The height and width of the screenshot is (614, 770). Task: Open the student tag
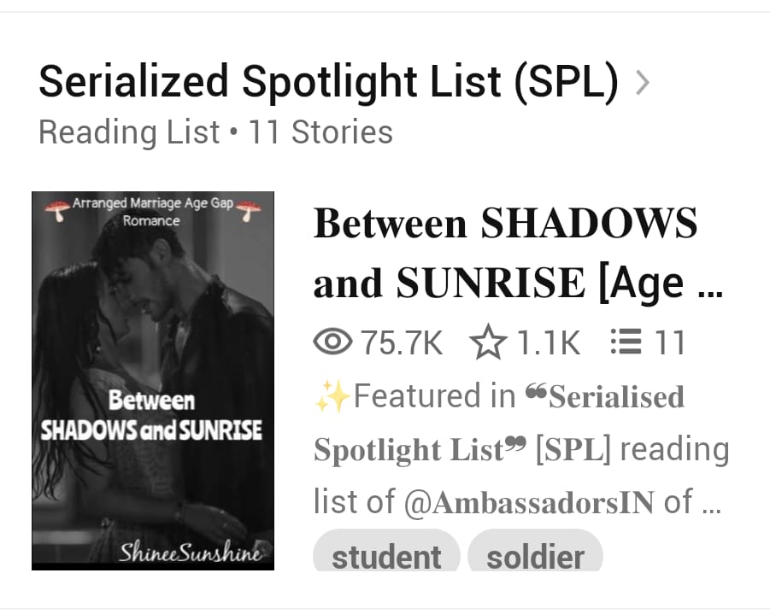(x=386, y=555)
